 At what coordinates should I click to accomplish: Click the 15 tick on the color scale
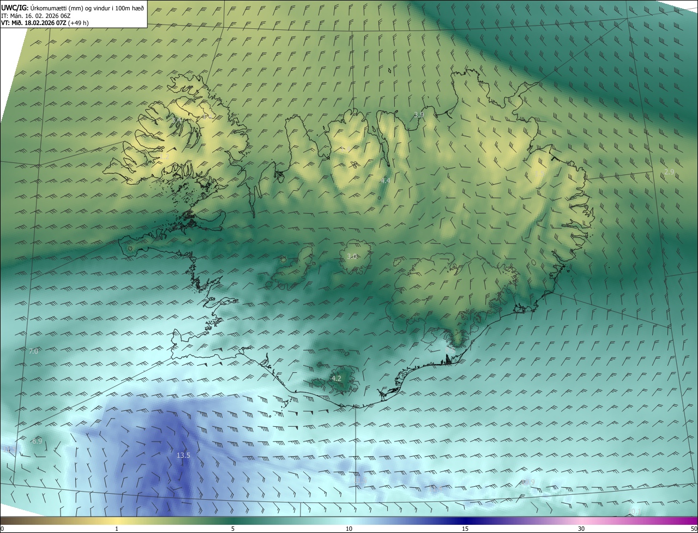465,529
